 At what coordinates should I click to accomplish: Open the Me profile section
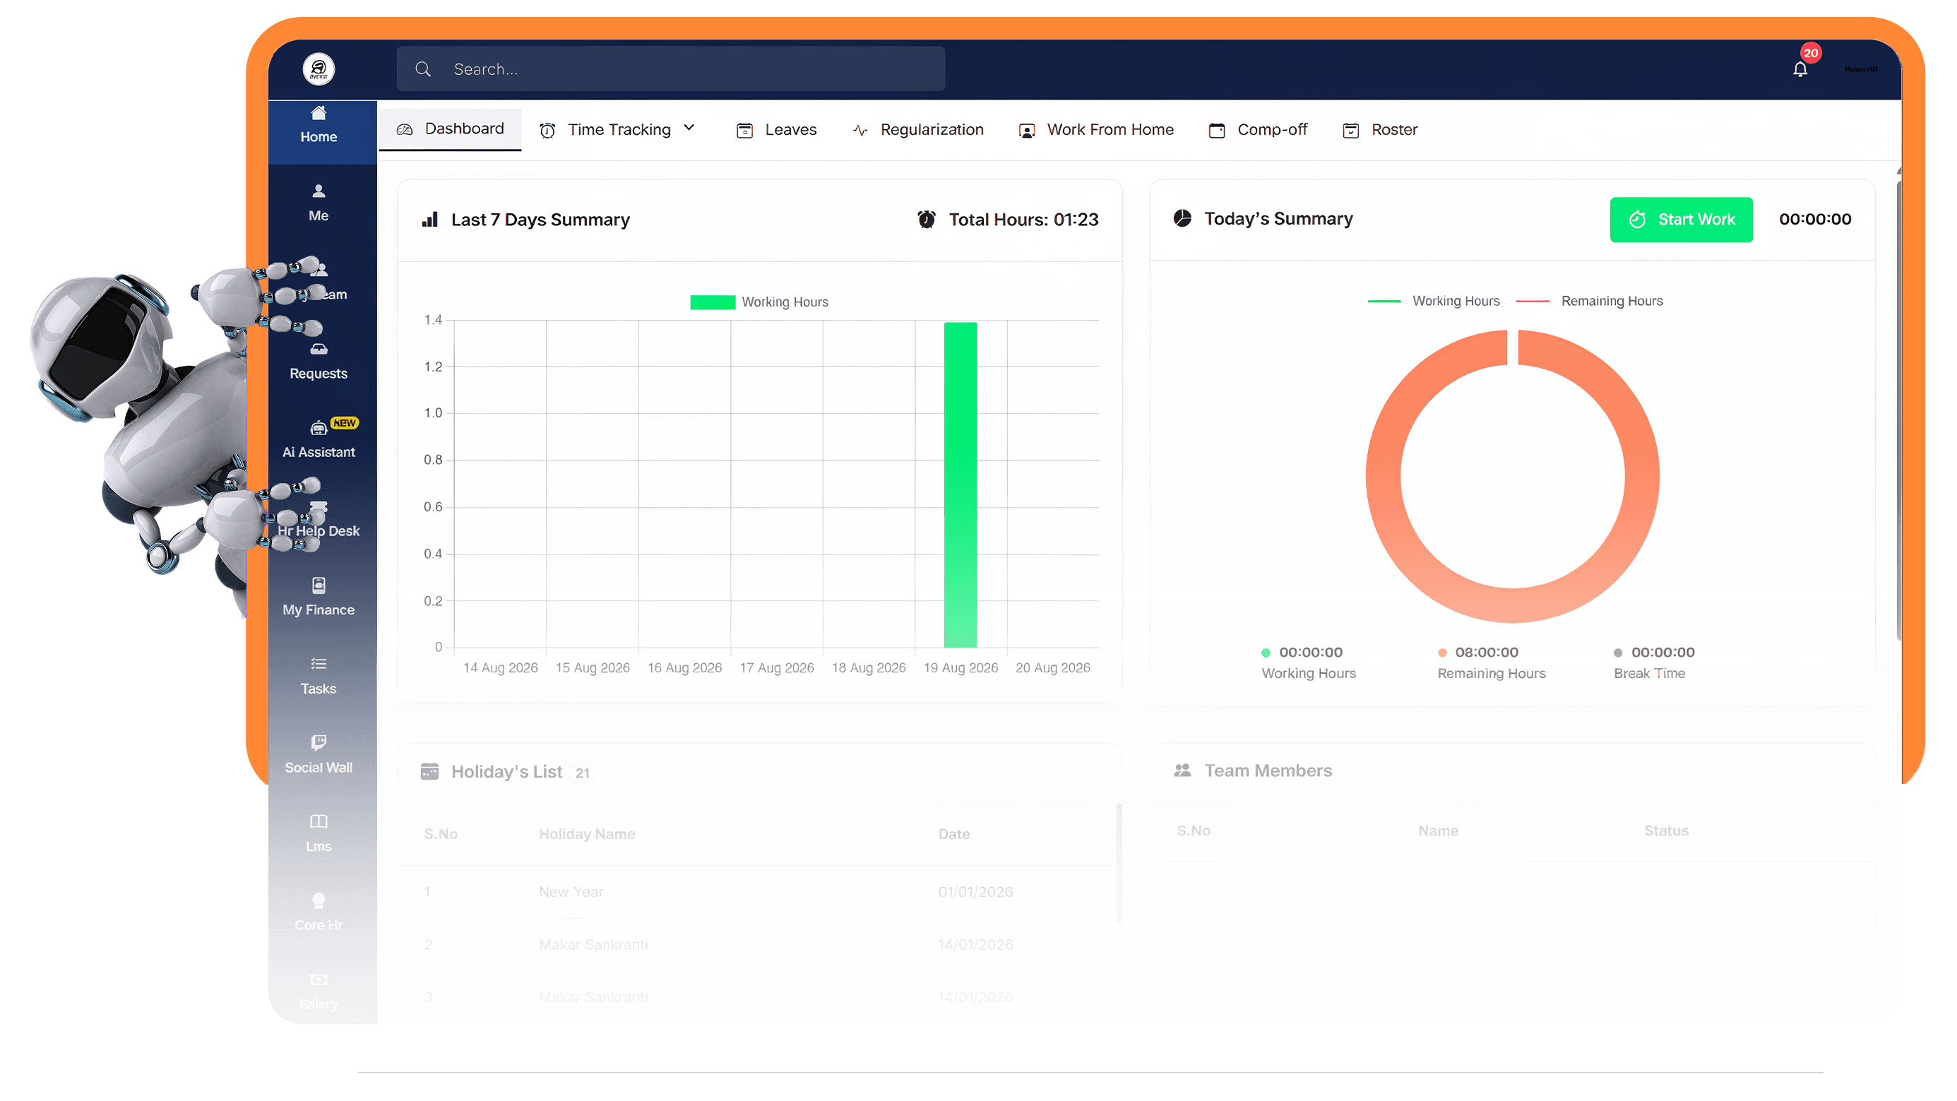319,203
